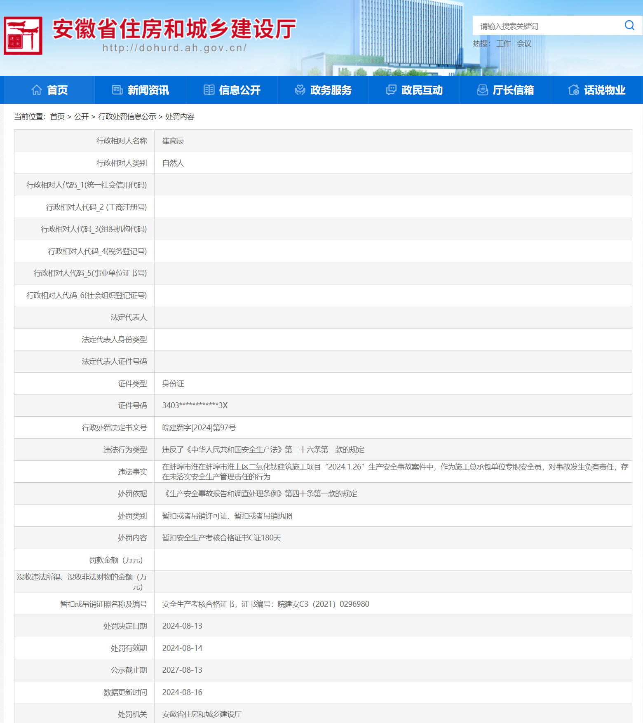
Task: Select effective date 2024-08-14
Action: click(182, 648)
